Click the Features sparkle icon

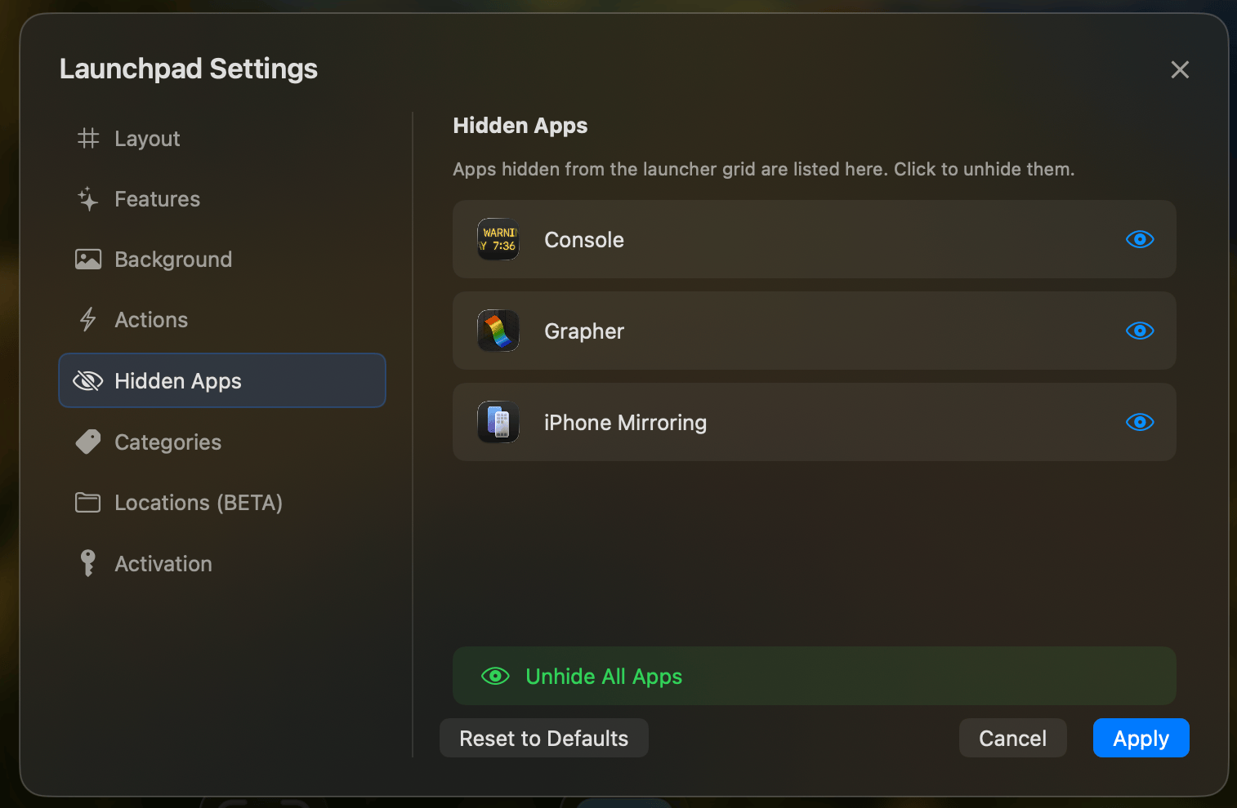pyautogui.click(x=87, y=198)
